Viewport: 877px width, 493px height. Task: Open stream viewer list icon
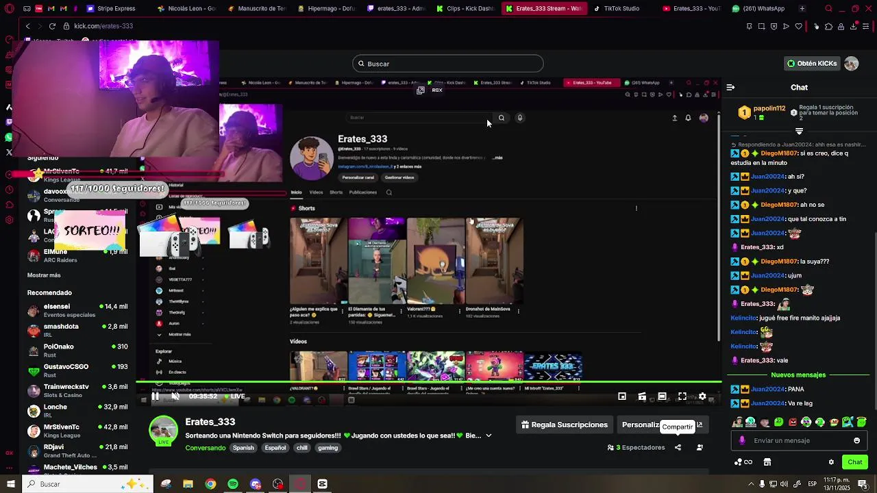(x=700, y=447)
